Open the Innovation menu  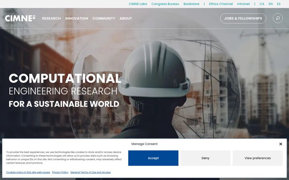(77, 18)
